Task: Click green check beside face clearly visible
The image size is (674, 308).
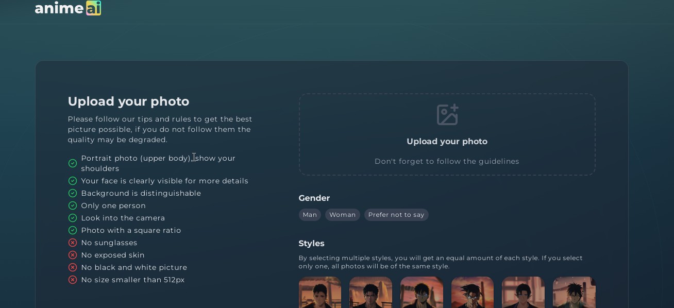Action: (73, 181)
